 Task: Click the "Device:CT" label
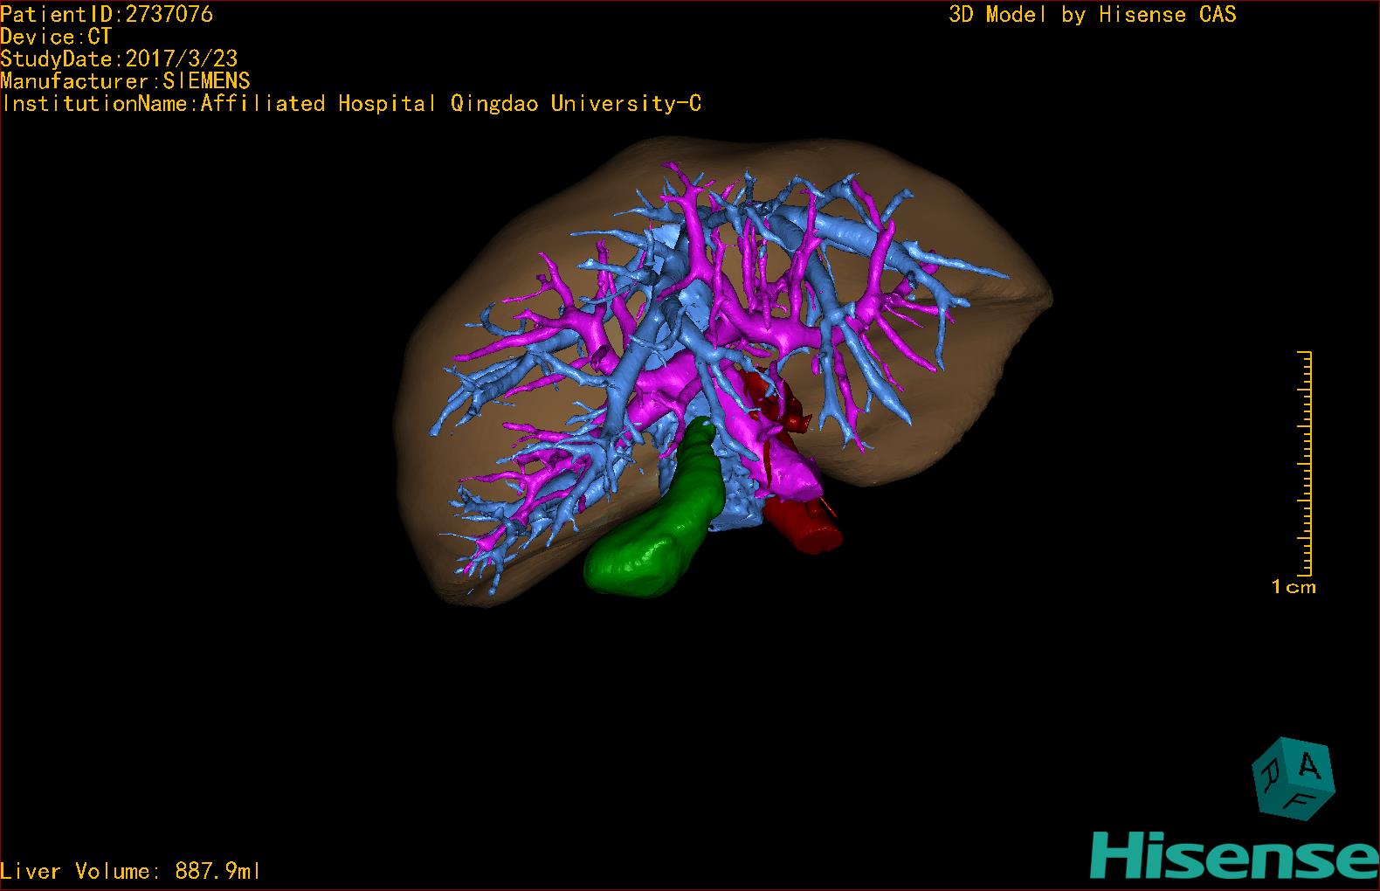(56, 37)
